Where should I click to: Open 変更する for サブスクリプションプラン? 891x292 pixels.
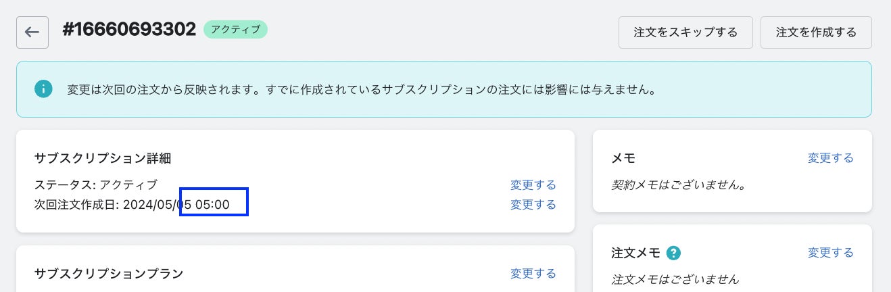click(x=533, y=273)
